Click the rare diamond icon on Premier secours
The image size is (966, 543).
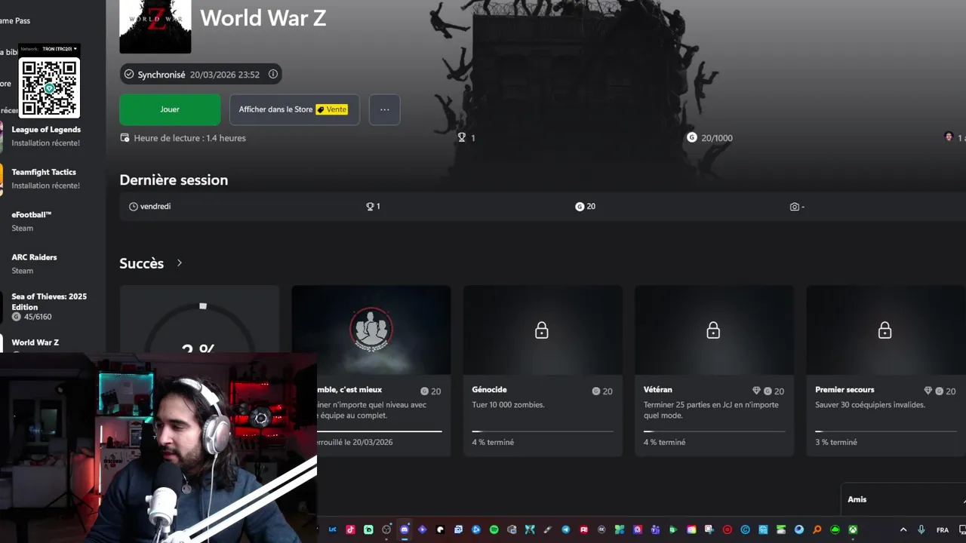(928, 391)
